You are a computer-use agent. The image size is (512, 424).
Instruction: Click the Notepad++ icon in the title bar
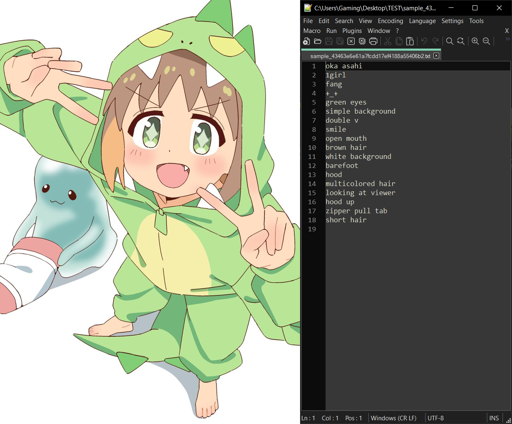click(308, 8)
